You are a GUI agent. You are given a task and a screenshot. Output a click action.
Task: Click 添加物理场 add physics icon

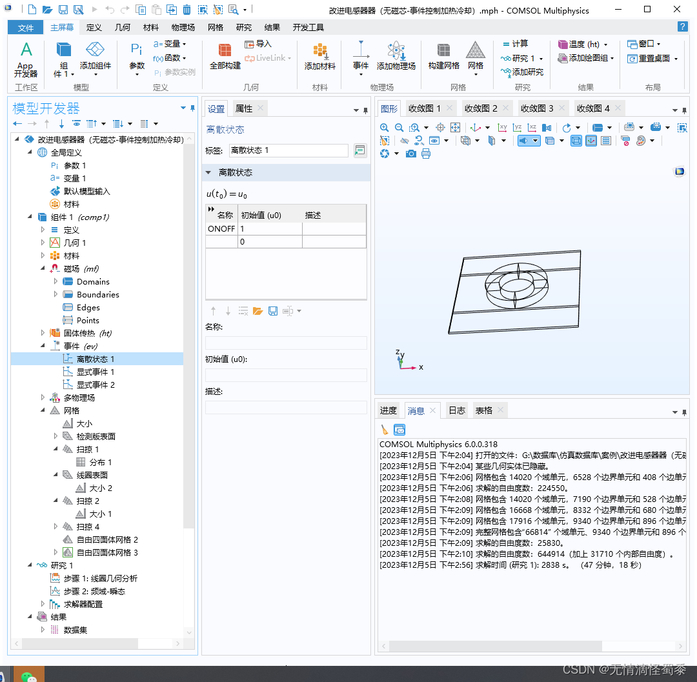(396, 56)
